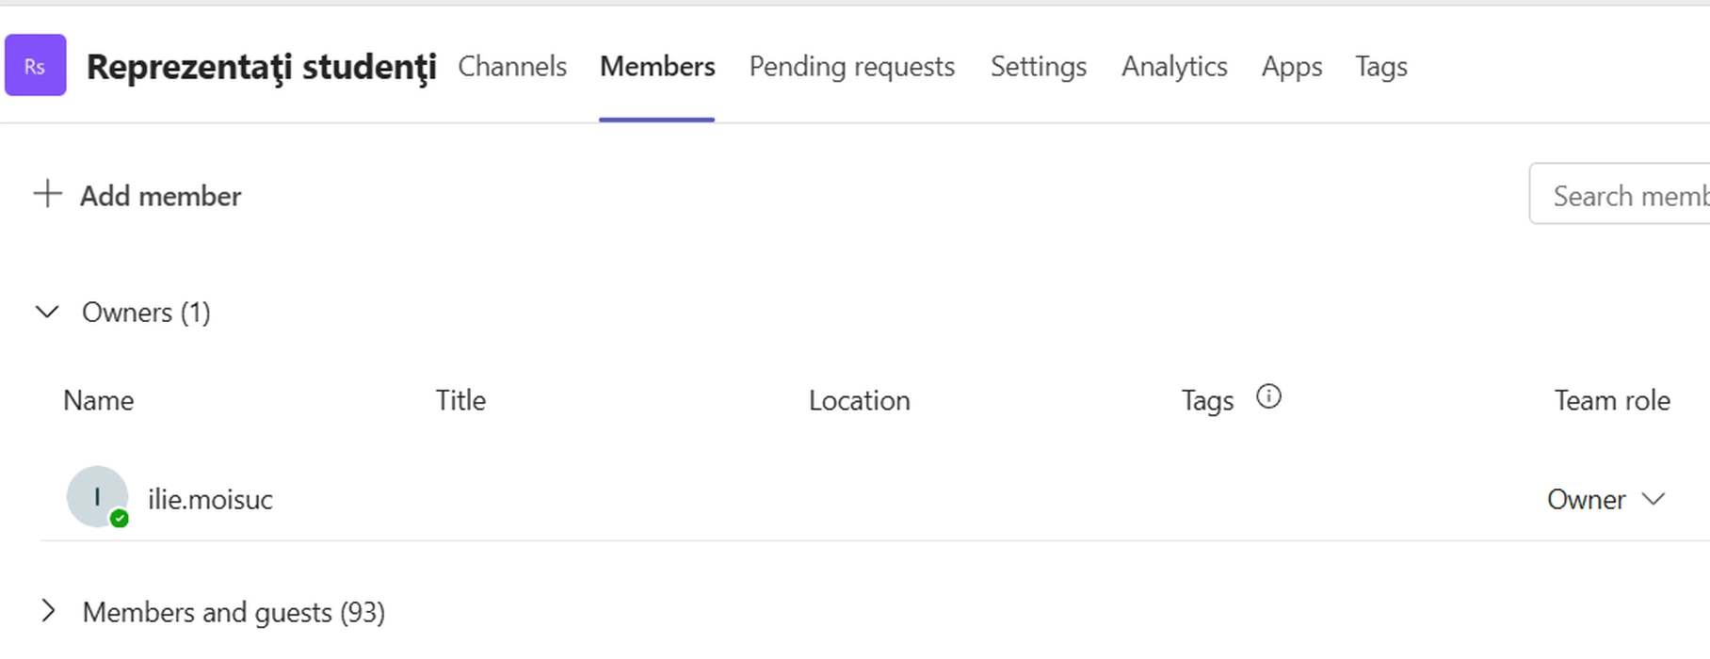Viewport: 1710px width, 659px height.
Task: Go to the Settings tab
Action: (x=1039, y=66)
